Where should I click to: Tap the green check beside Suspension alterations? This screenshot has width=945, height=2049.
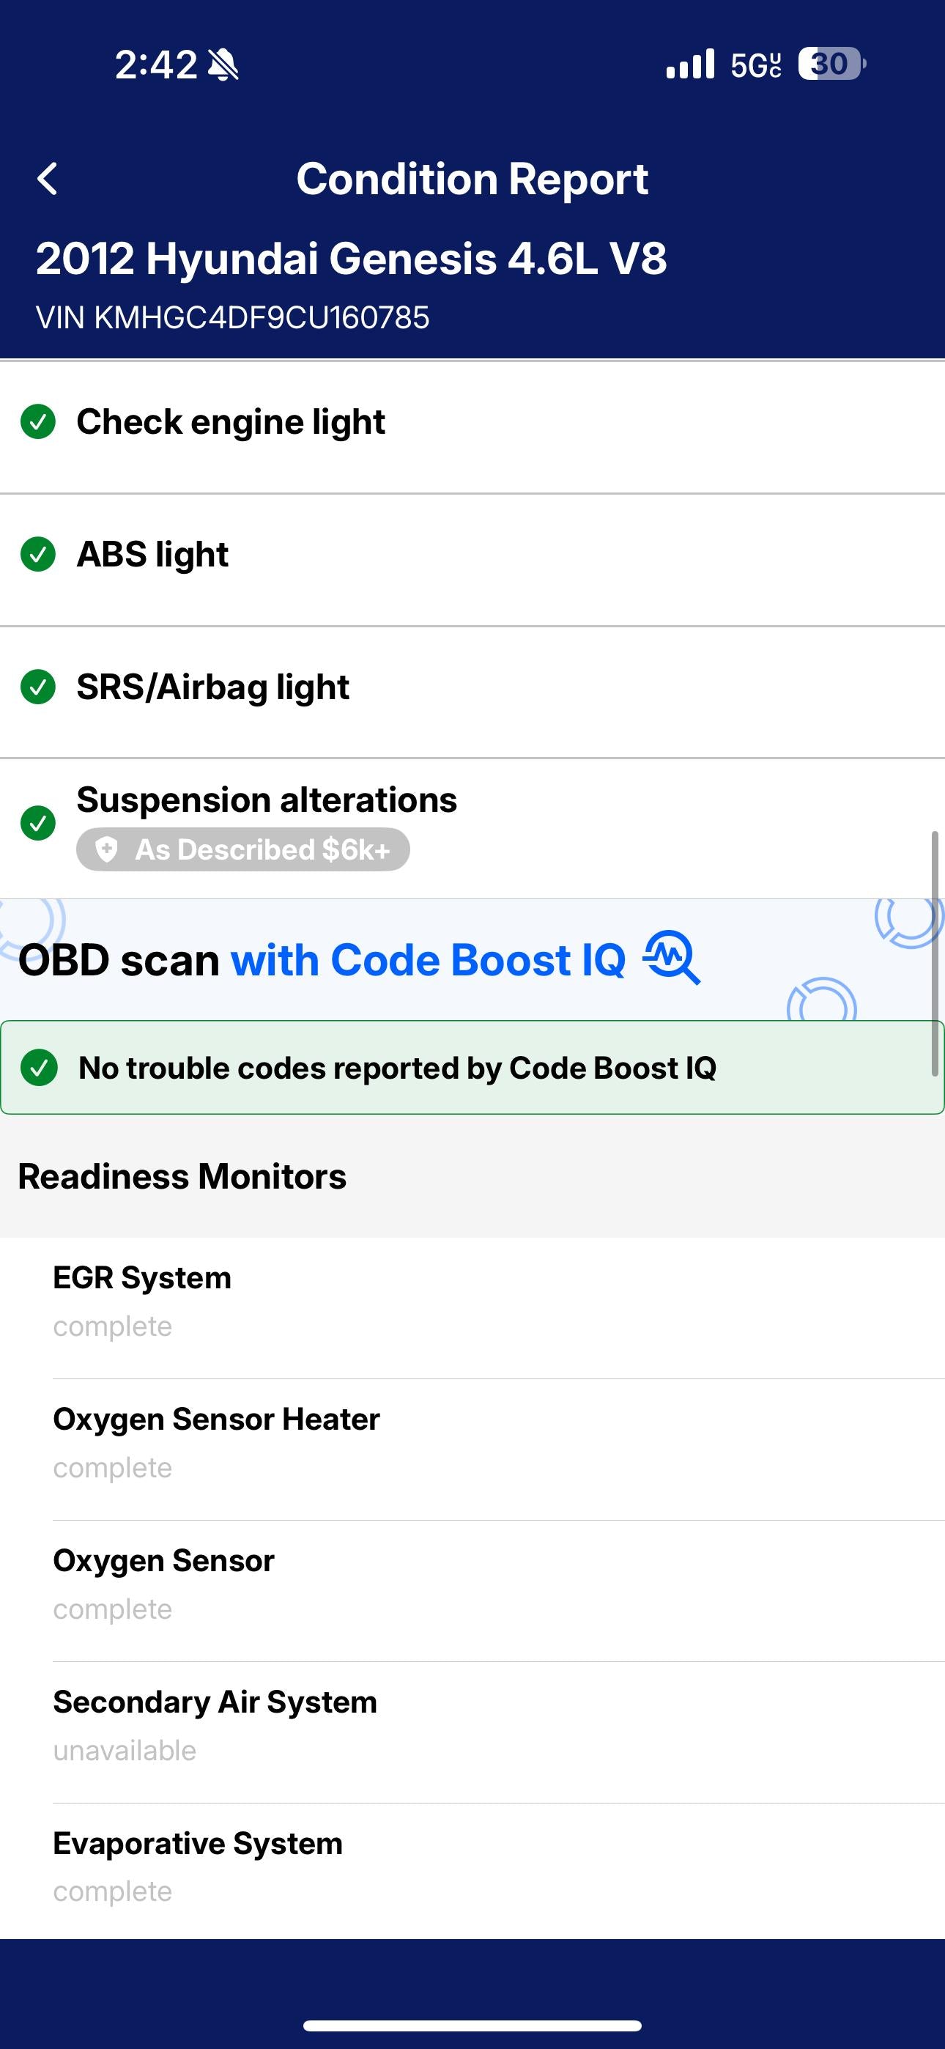[x=38, y=822]
